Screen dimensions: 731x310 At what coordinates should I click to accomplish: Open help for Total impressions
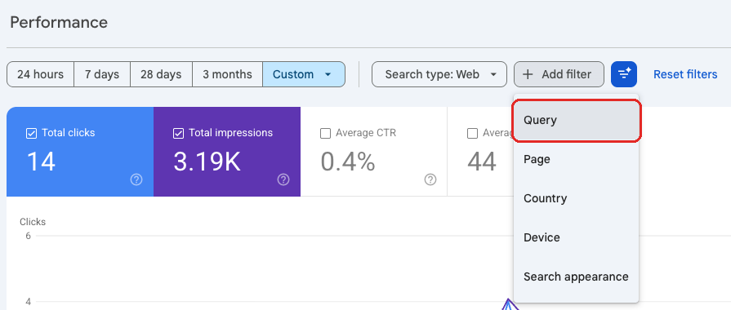pyautogui.click(x=283, y=179)
